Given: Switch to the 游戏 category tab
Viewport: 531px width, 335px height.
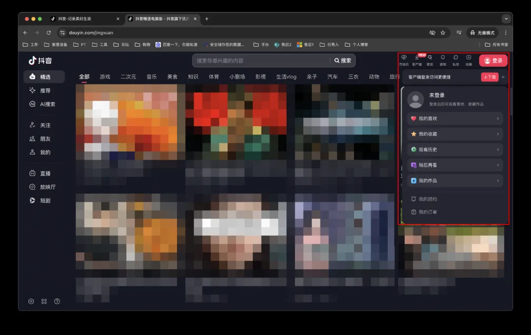Looking at the screenshot, I should coord(105,77).
